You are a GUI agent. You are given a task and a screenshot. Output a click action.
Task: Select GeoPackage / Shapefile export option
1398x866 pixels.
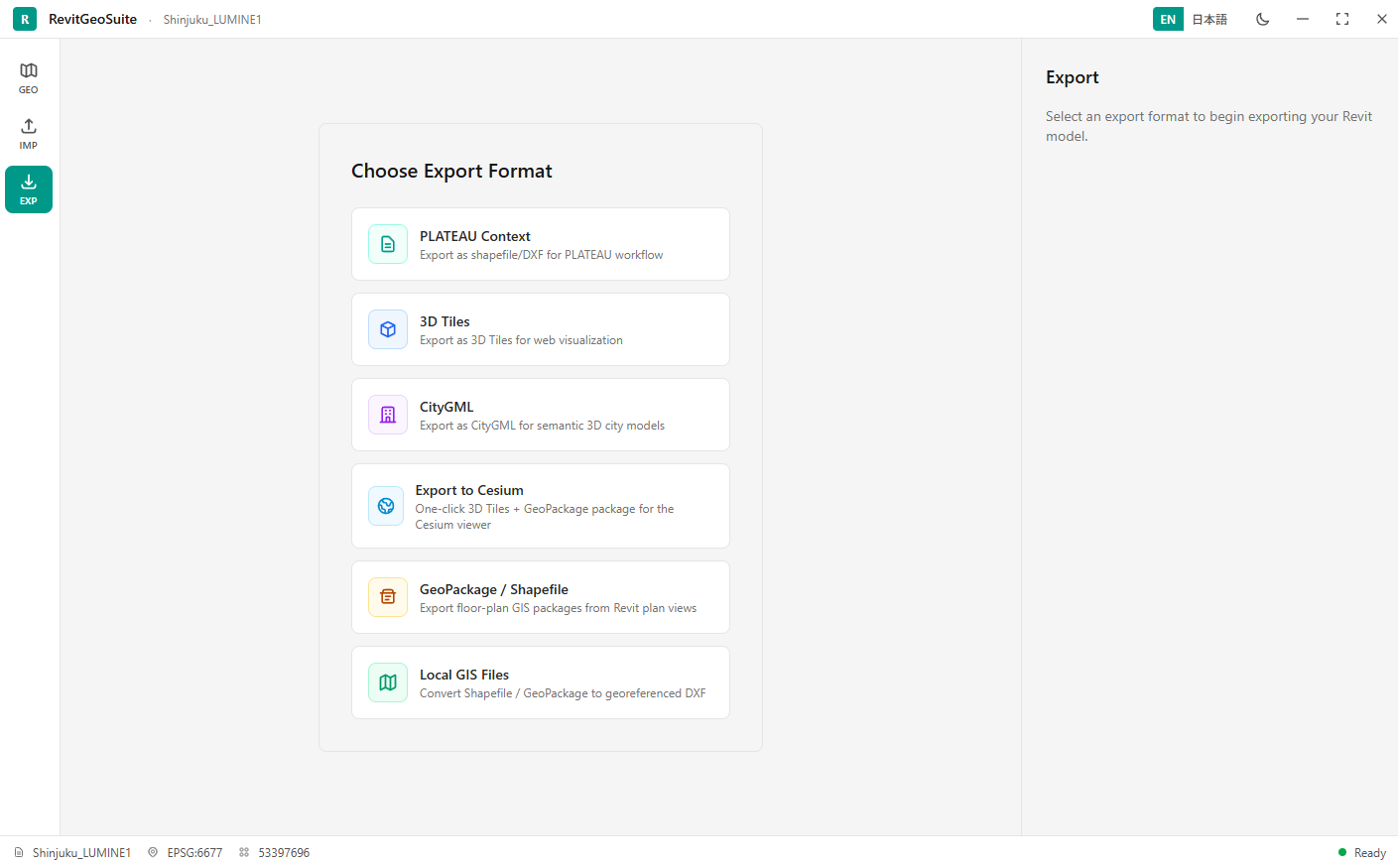tap(541, 597)
